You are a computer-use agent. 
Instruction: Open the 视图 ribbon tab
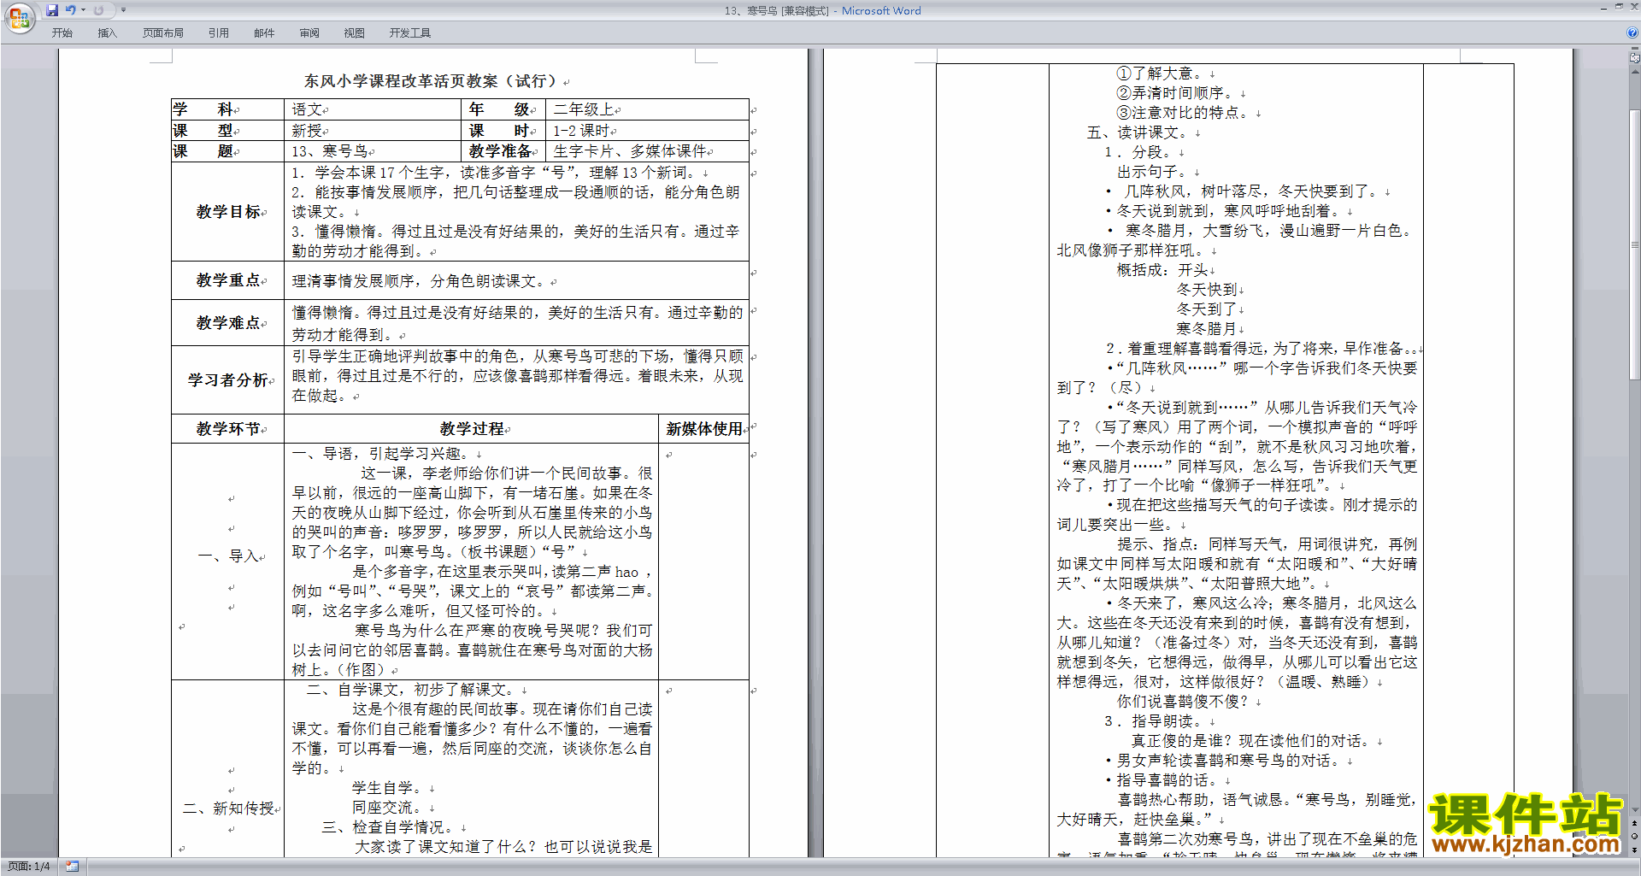click(355, 33)
